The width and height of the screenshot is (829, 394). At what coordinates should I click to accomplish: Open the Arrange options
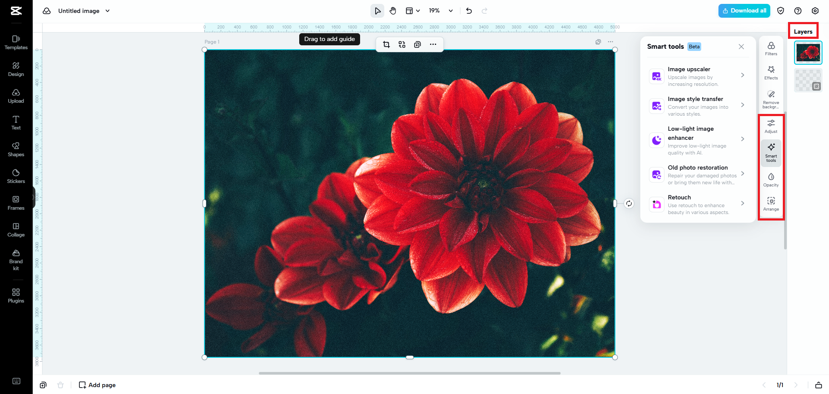771,203
